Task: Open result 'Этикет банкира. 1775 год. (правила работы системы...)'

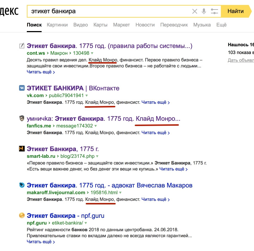Action: [x=109, y=46]
